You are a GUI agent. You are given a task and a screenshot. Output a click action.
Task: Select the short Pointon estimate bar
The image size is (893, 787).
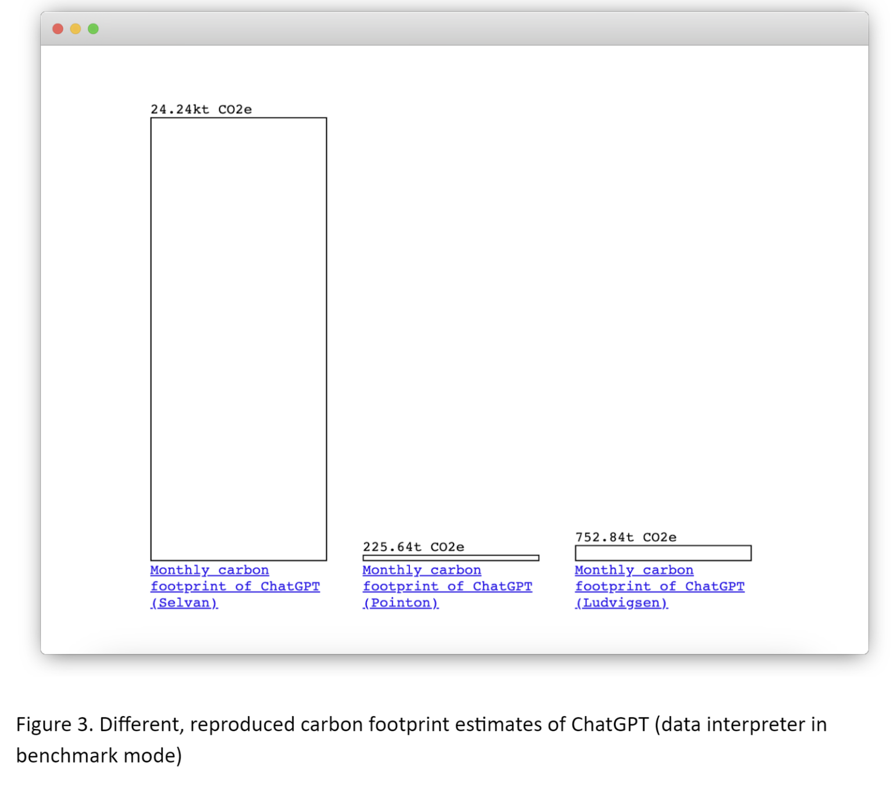pyautogui.click(x=450, y=558)
